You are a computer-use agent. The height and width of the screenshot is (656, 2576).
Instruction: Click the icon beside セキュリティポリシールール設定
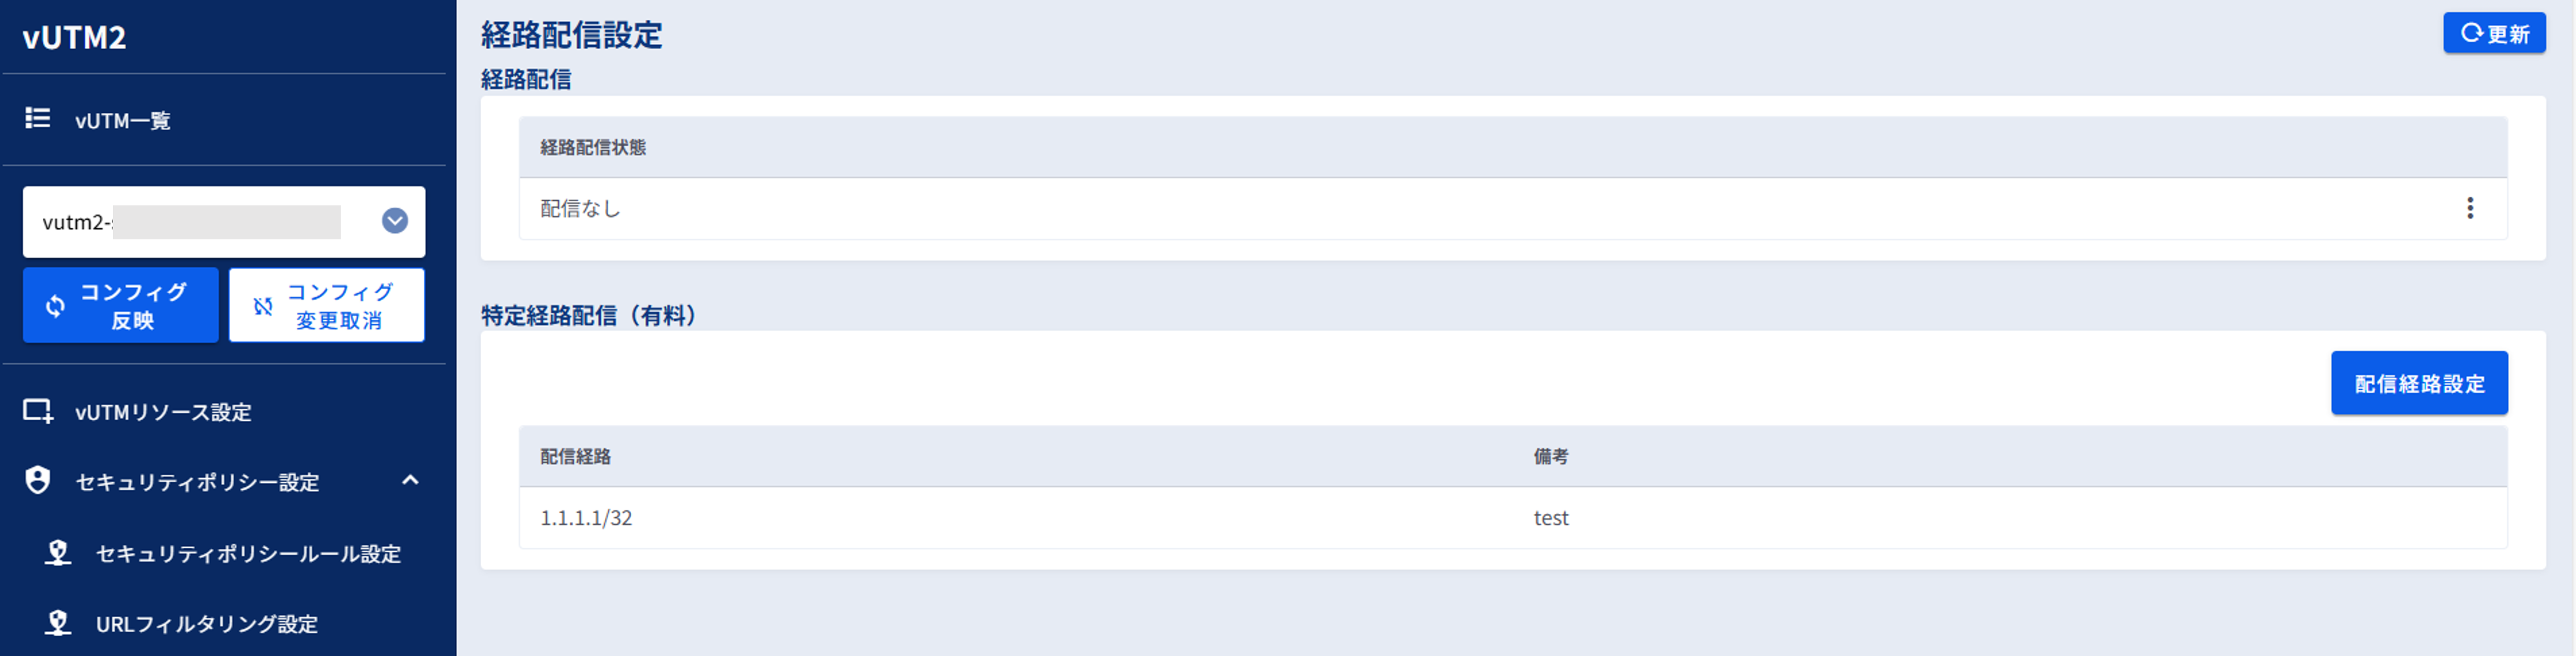pos(58,553)
